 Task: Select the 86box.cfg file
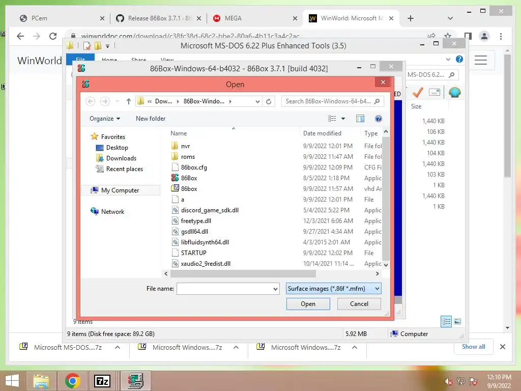point(189,167)
